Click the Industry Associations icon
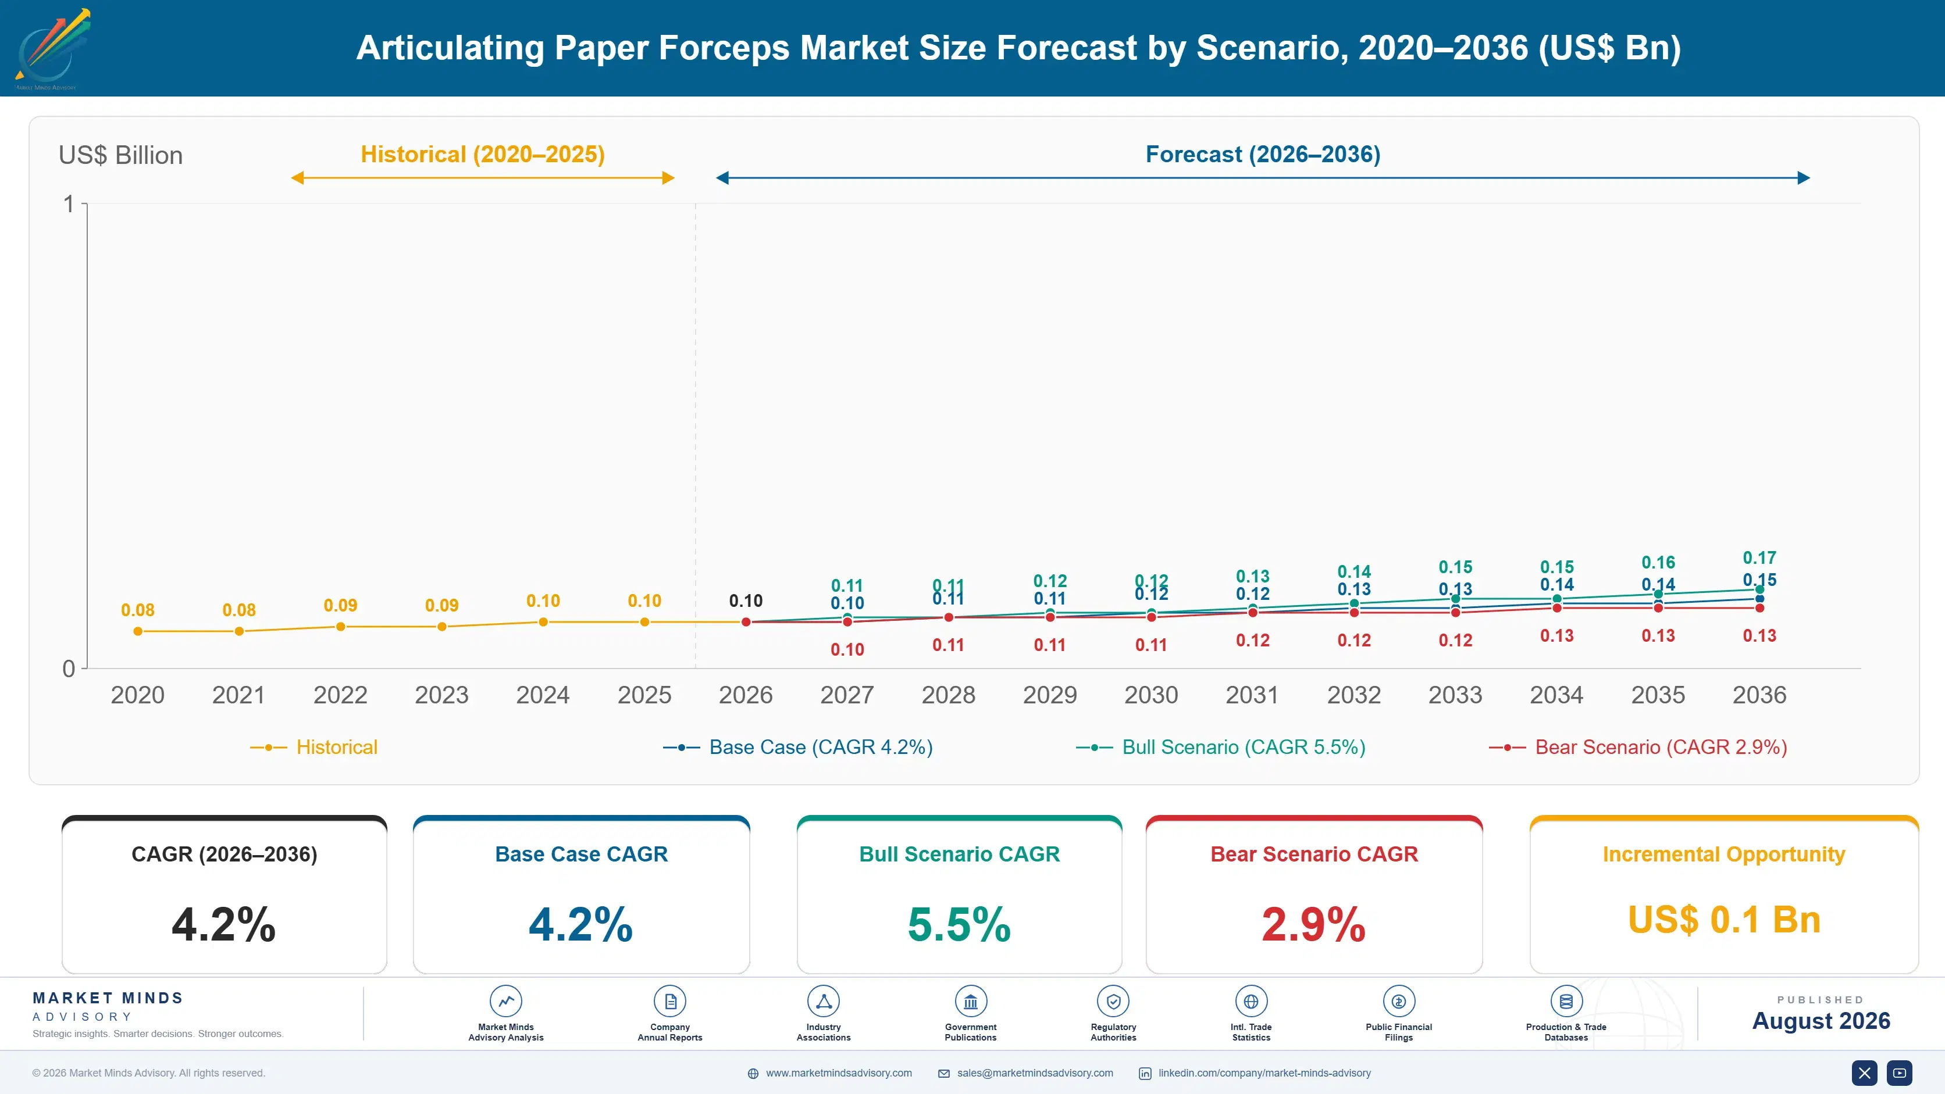The width and height of the screenshot is (1945, 1094). pos(823,1001)
